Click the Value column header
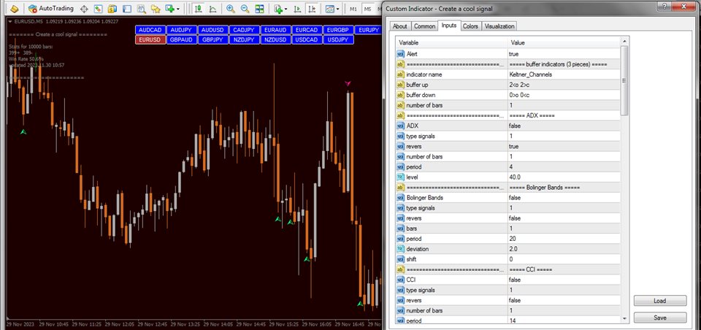 (564, 42)
